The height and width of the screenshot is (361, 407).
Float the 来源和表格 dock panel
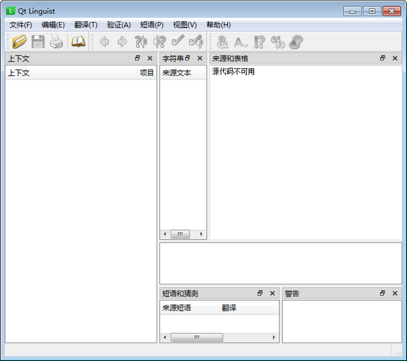pos(383,58)
